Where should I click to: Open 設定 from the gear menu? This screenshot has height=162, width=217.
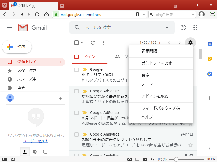161,75
